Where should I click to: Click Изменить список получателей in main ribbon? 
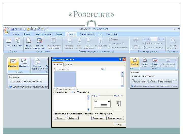coord(54,44)
